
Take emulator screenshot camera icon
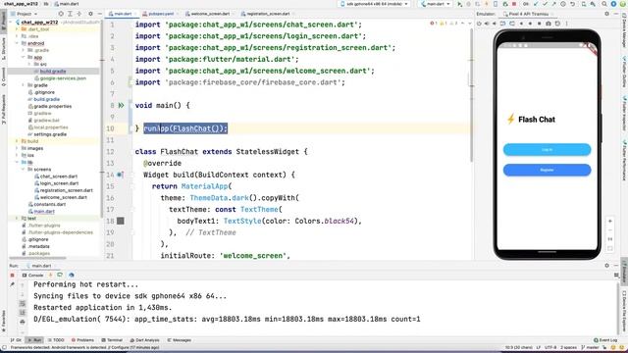(x=549, y=24)
